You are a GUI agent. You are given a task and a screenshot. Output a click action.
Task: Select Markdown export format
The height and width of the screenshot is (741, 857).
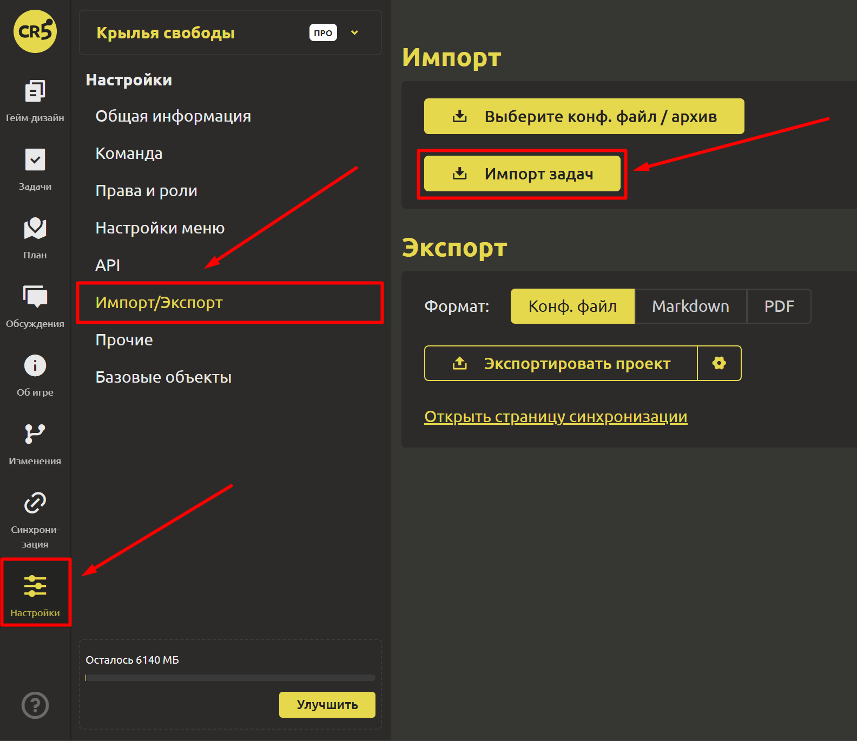point(690,306)
